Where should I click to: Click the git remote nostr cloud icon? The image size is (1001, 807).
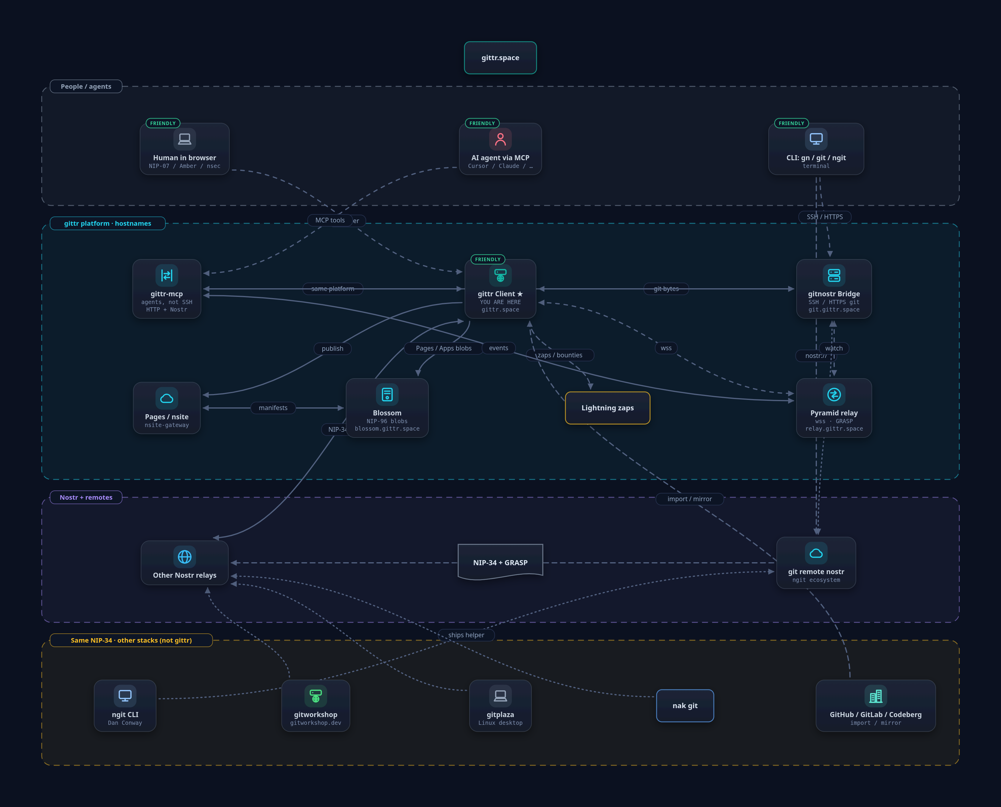(816, 553)
